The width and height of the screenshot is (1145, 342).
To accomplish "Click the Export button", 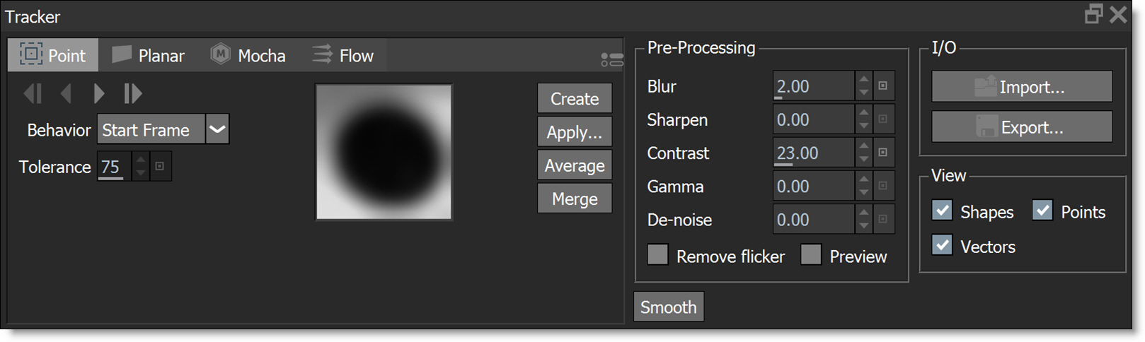I will pyautogui.click(x=1021, y=127).
